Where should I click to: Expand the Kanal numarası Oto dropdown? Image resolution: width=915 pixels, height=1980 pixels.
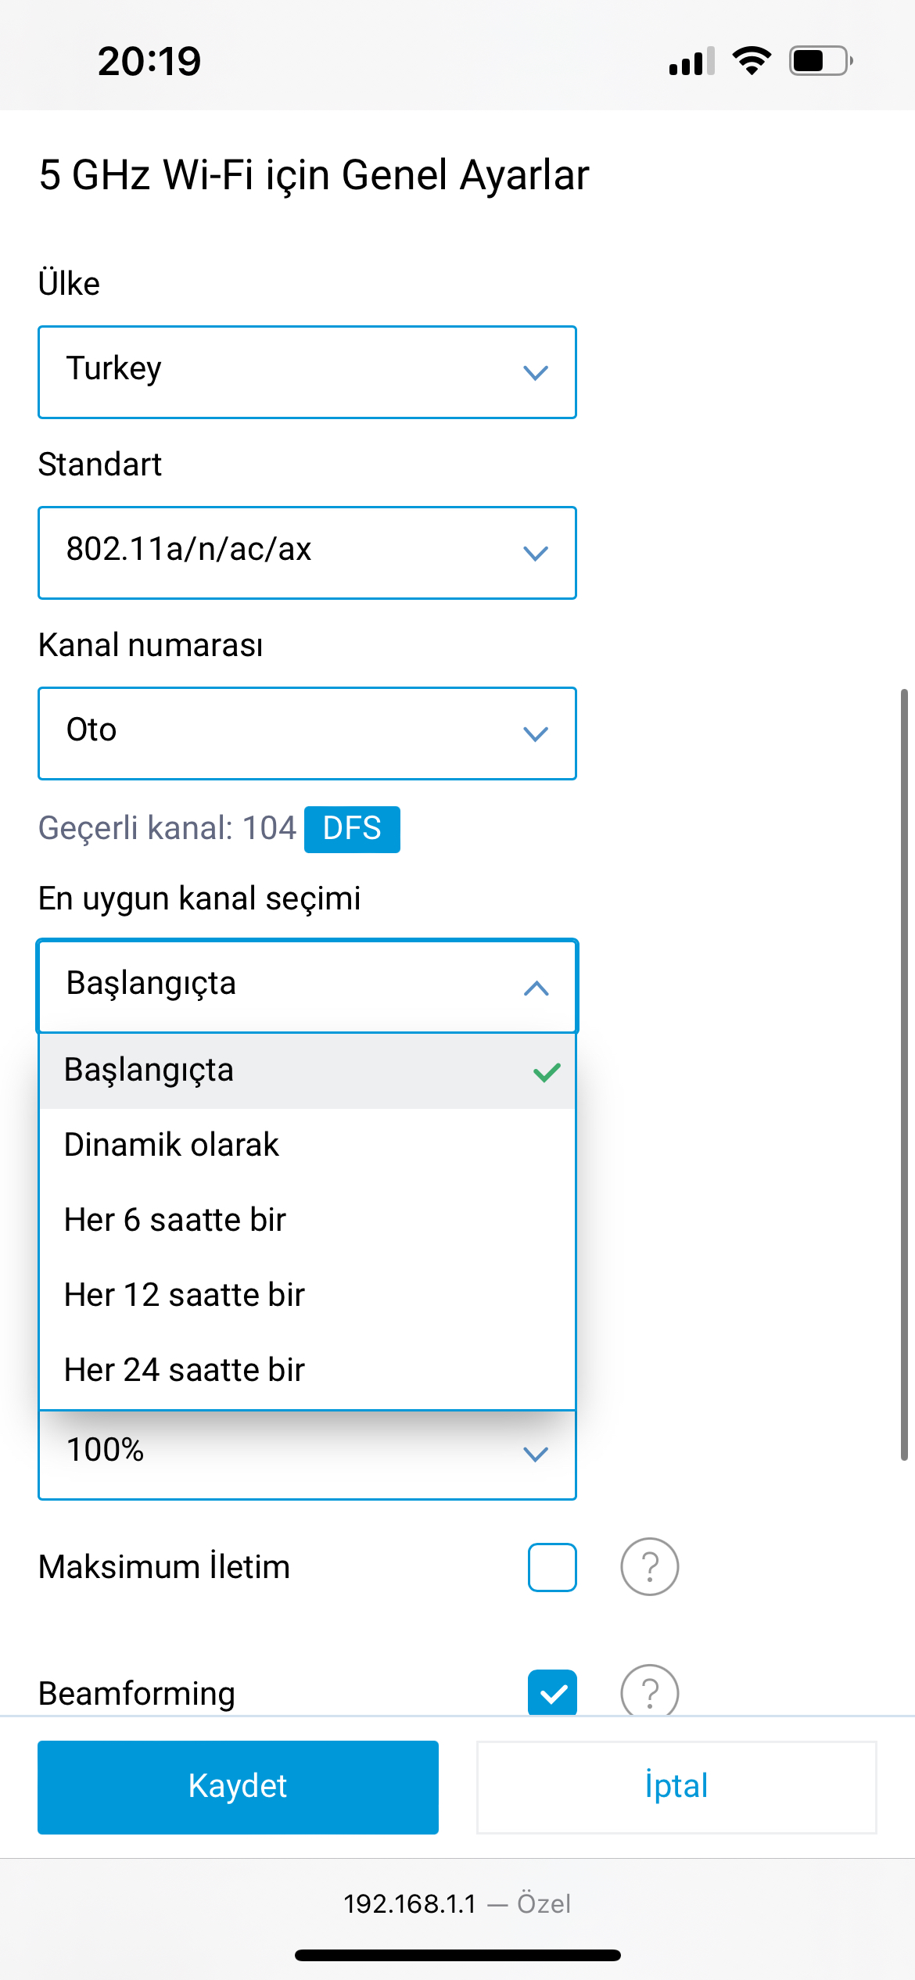[x=307, y=734]
